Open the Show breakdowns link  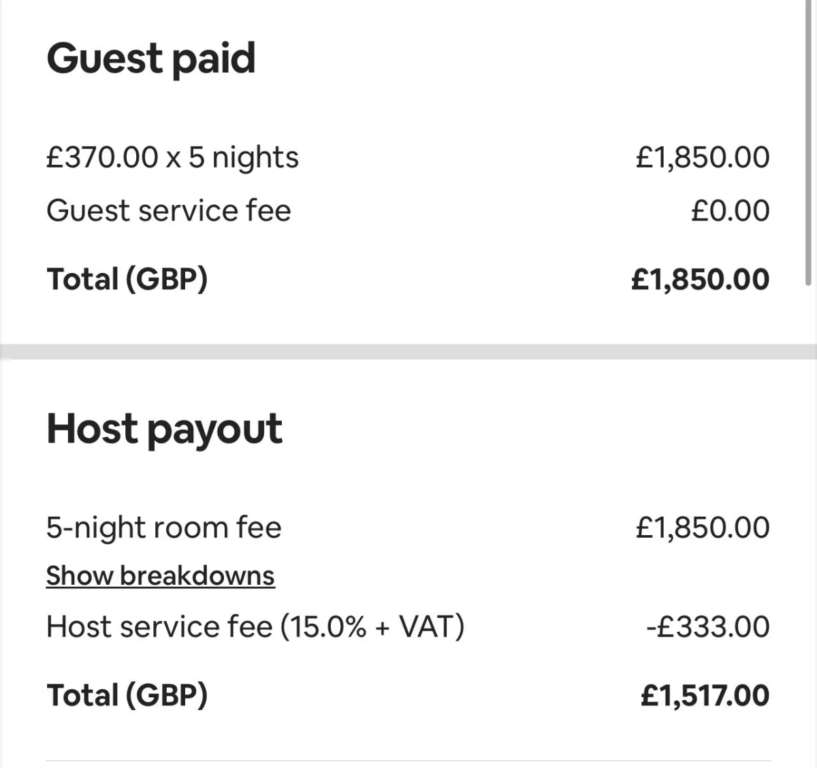pos(160,576)
